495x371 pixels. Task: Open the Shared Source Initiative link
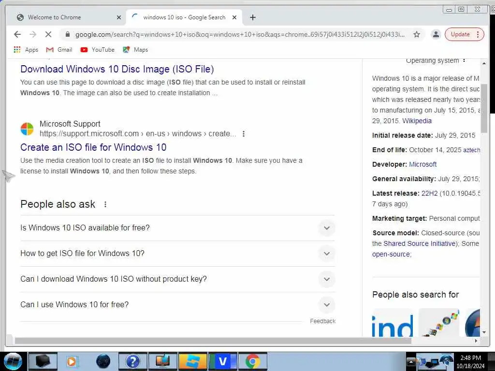coord(420,243)
